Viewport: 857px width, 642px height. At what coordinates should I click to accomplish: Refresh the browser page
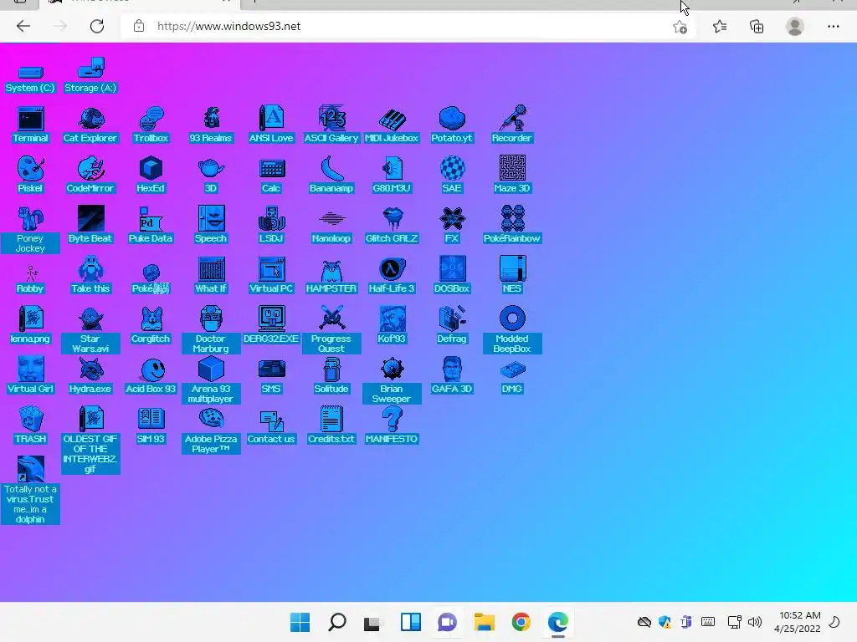[x=97, y=26]
